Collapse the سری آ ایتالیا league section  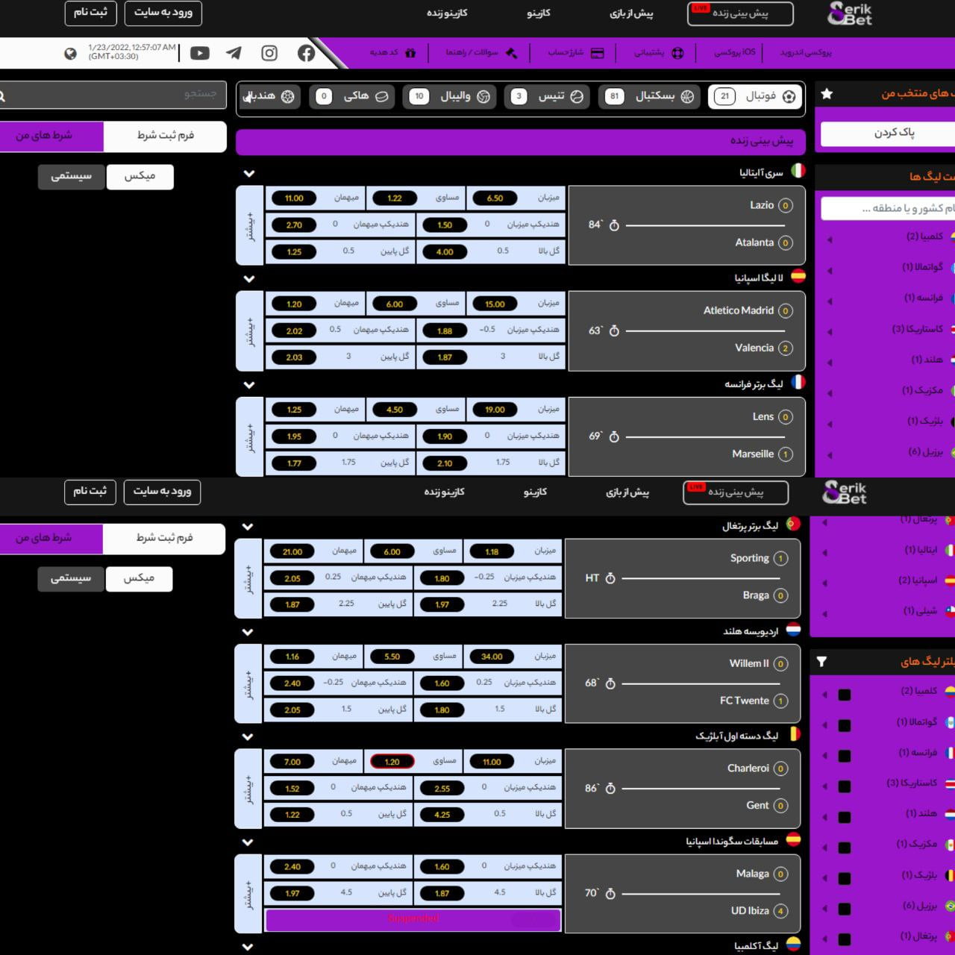point(249,173)
